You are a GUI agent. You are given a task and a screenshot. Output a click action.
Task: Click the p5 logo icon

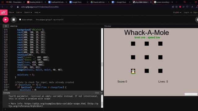[4, 12]
